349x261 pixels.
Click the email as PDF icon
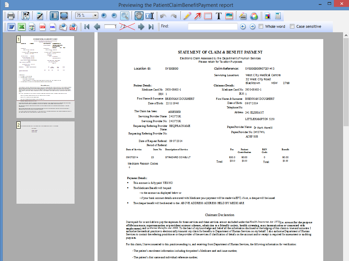coord(73,27)
